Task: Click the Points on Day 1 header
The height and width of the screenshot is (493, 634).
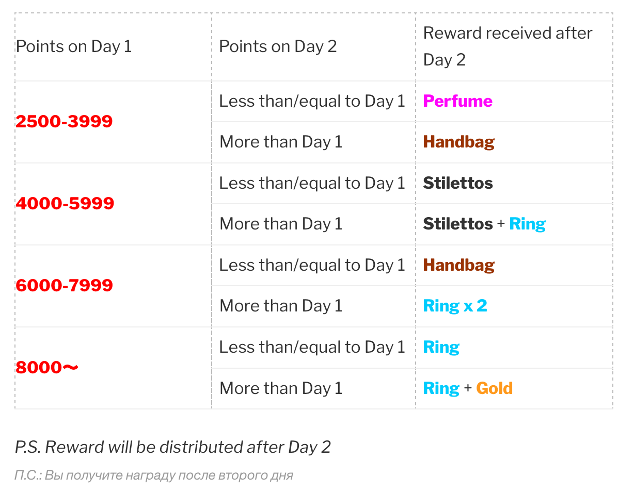Action: click(74, 46)
